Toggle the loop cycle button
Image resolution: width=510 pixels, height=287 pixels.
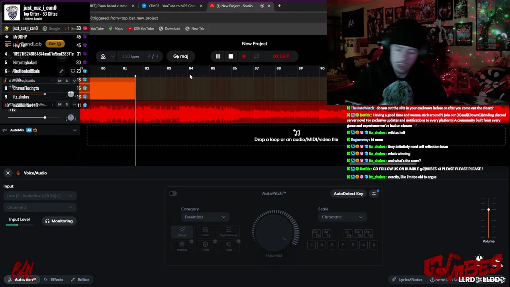coord(256,56)
